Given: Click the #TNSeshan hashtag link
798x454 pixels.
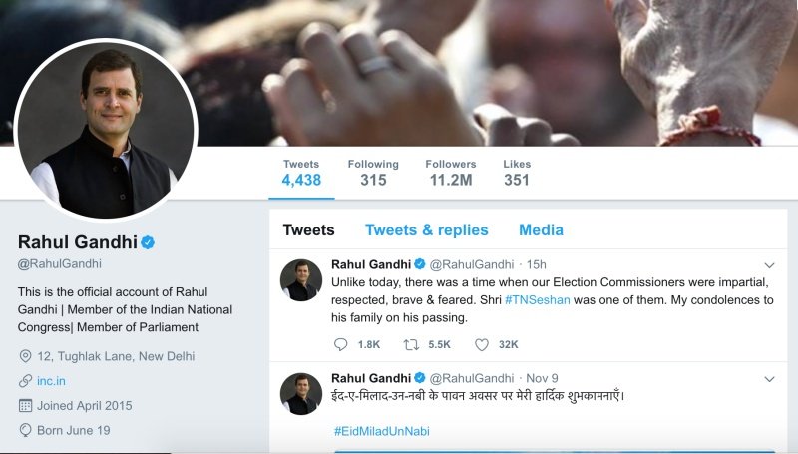Looking at the screenshot, I should (x=537, y=300).
